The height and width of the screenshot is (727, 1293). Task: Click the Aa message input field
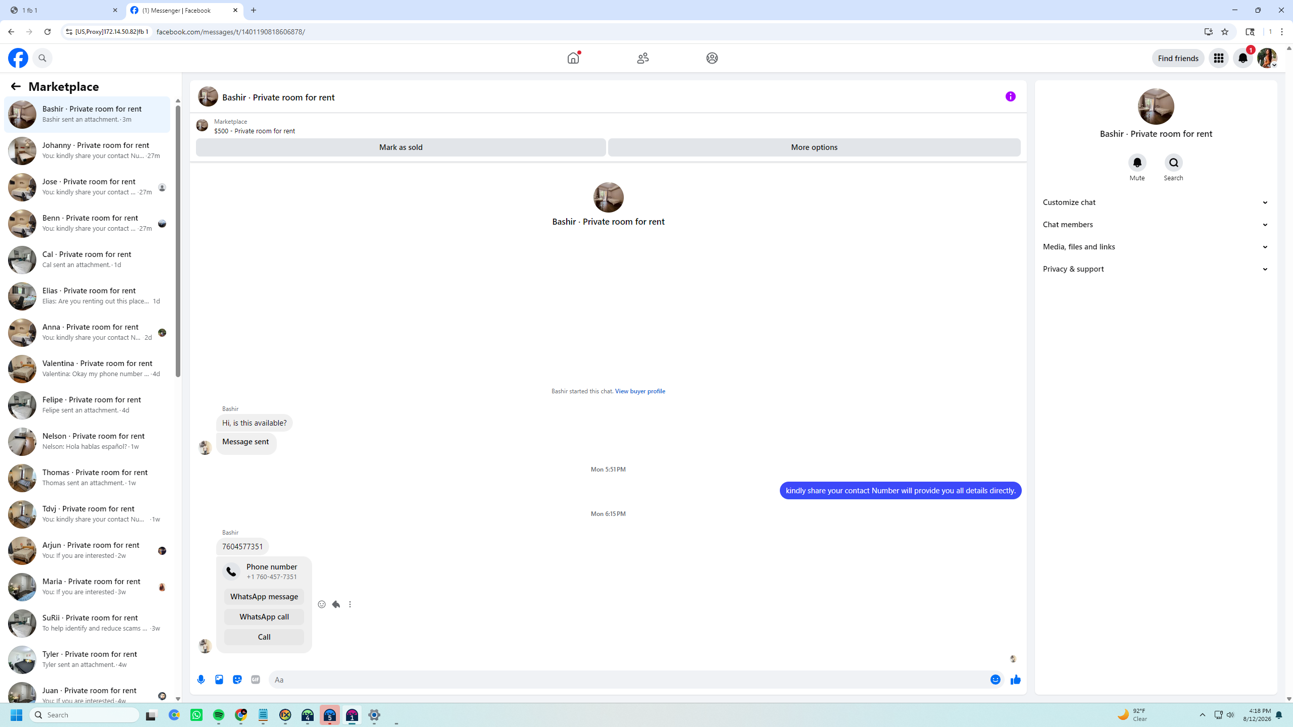tap(627, 680)
